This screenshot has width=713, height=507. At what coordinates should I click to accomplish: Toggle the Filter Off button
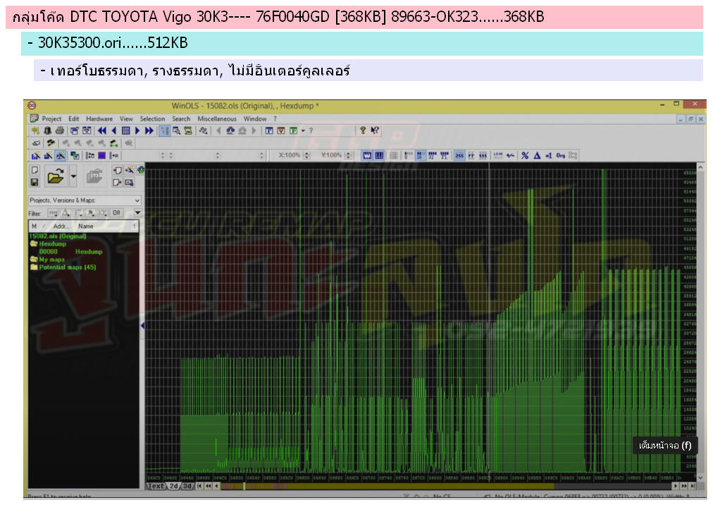pos(116,212)
